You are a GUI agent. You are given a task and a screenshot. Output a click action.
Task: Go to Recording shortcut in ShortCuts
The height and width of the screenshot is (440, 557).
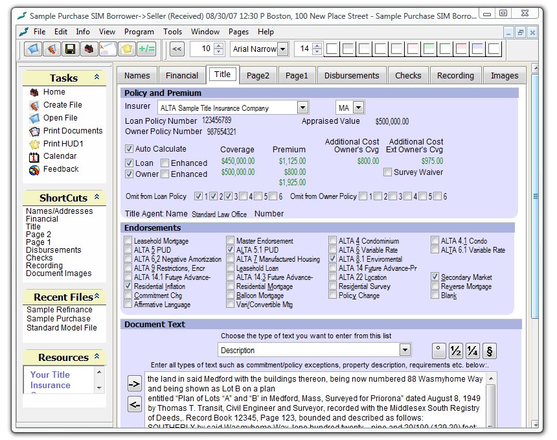(x=44, y=266)
